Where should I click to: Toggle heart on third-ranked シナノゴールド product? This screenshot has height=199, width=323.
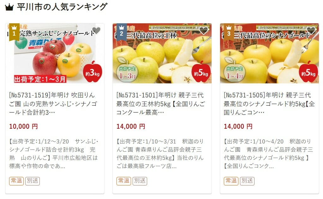pyautogui.click(x=311, y=31)
